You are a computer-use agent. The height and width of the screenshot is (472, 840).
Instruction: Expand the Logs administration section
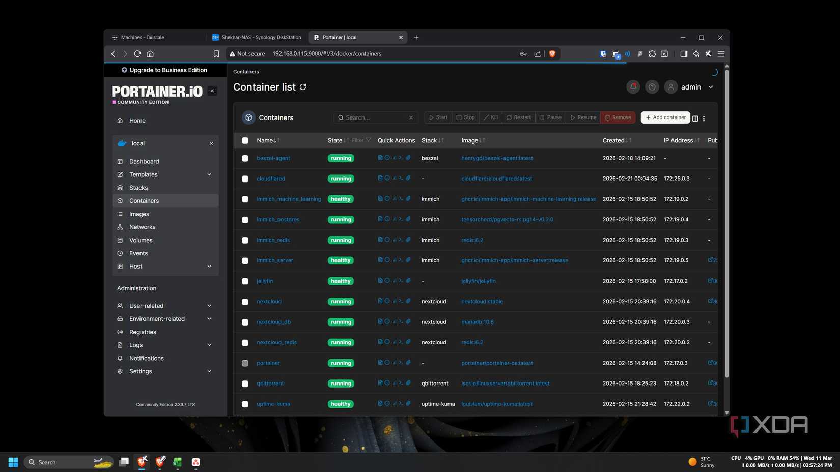[x=209, y=345]
